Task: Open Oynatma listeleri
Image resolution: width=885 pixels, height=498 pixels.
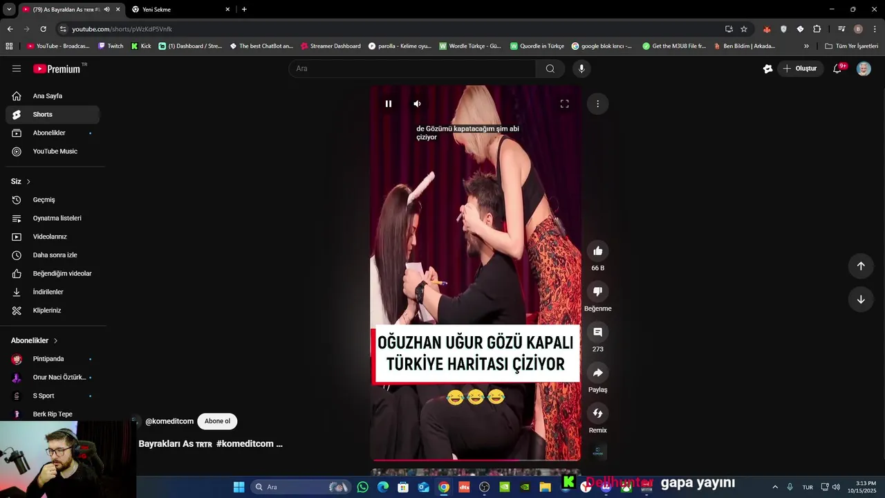Action: [53, 218]
